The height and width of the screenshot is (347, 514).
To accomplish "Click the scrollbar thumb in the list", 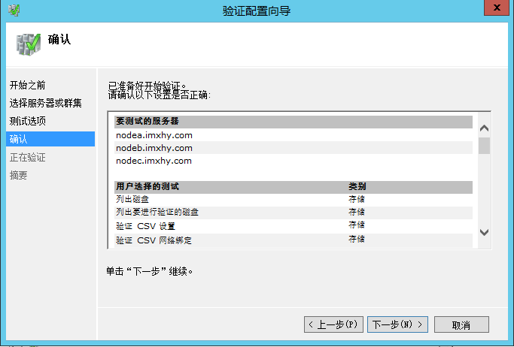I will [x=484, y=146].
